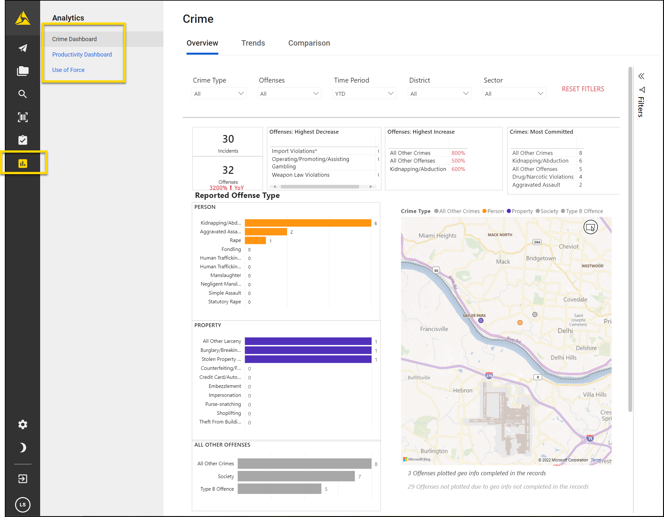Open the settings gear icon
Screen dimensions: 664x517
tap(22, 424)
